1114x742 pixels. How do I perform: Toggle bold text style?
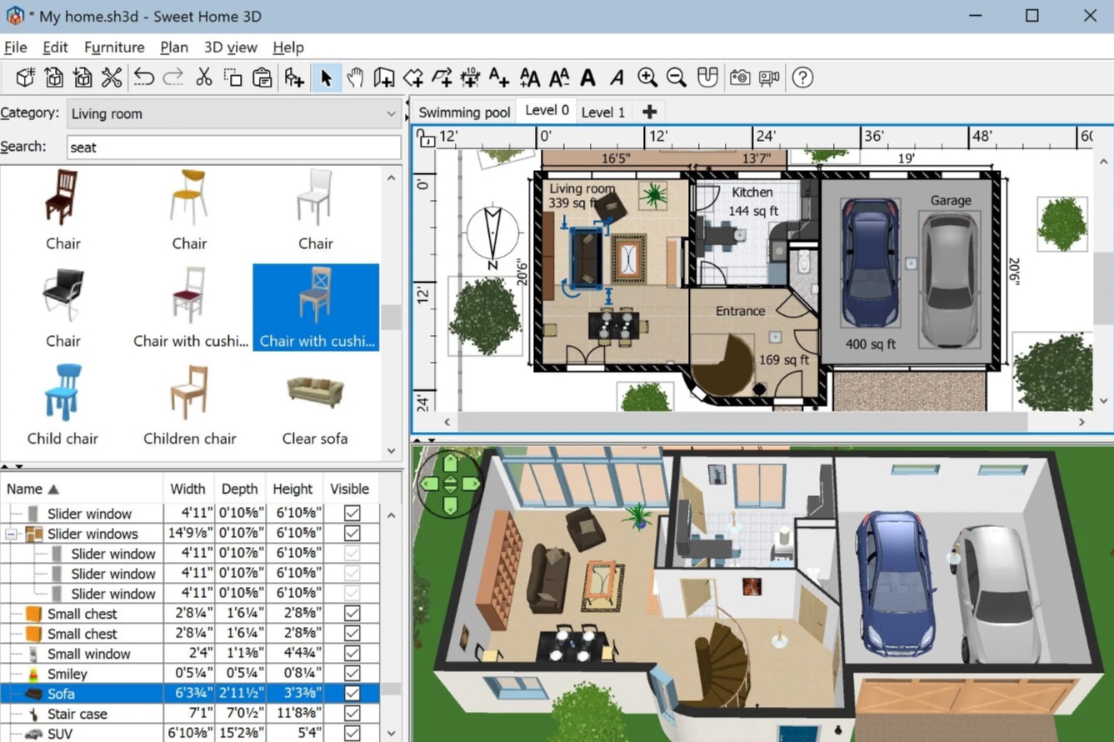(588, 78)
